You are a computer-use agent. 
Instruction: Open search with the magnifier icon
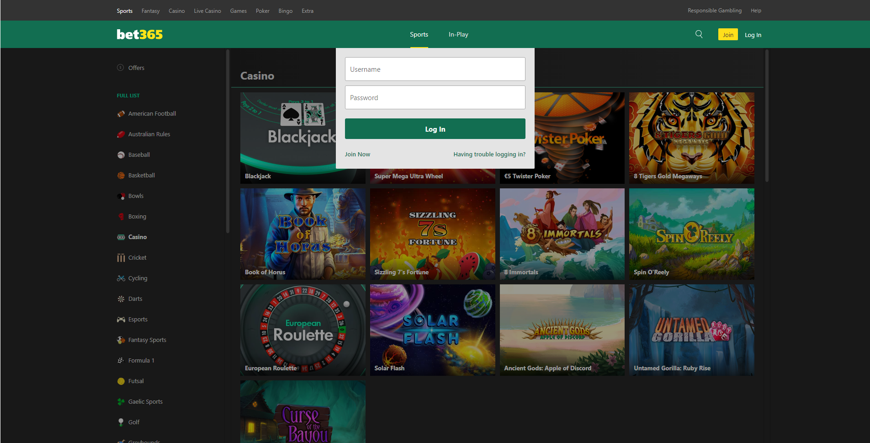tap(699, 34)
